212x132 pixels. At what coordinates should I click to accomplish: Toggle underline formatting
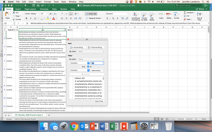point(35,18)
